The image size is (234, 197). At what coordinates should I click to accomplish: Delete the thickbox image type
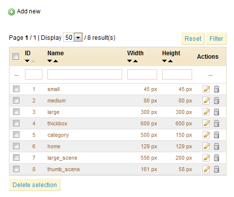(217, 123)
